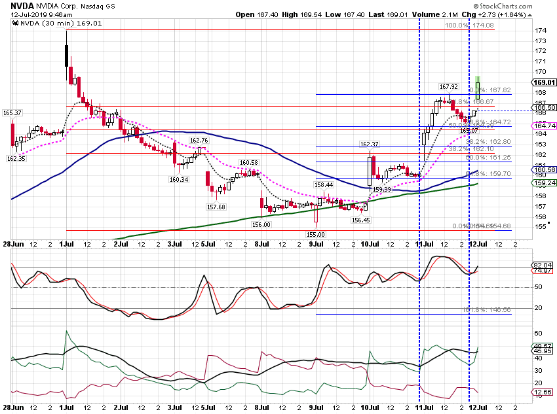Click the 156.45 low annotation
Viewport: 557px width, 414px height.
tap(361, 220)
